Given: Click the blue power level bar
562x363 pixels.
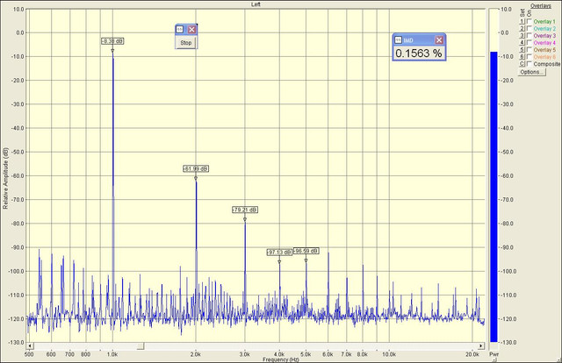Looking at the screenshot, I should 494,197.
